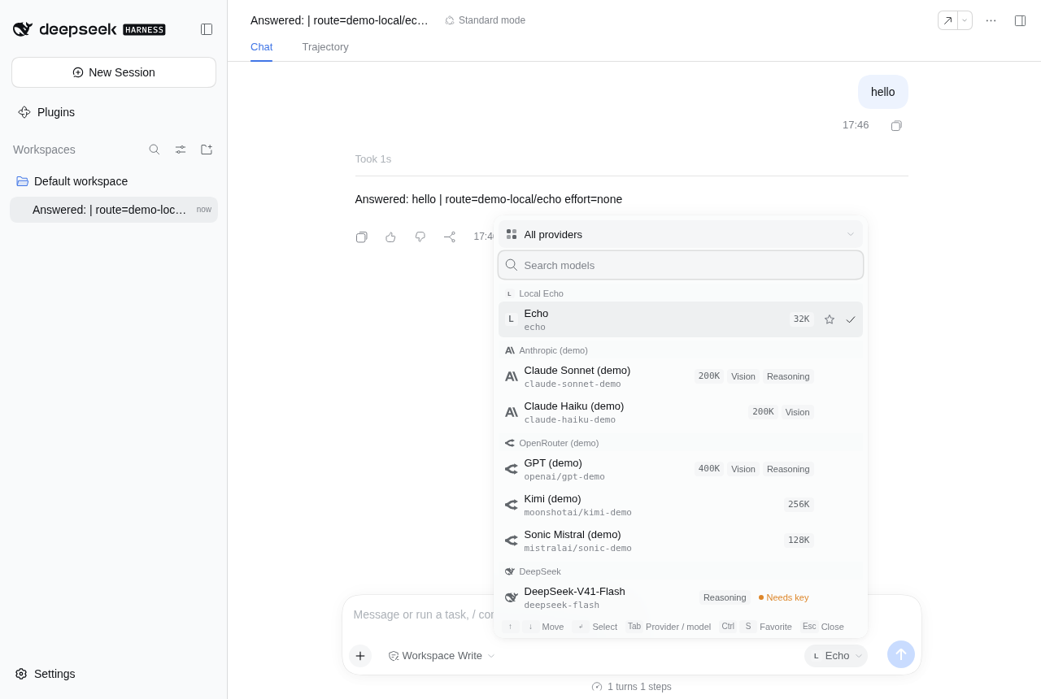The height and width of the screenshot is (699, 1041).
Task: Add an attachment with the plus button
Action: (x=360, y=656)
